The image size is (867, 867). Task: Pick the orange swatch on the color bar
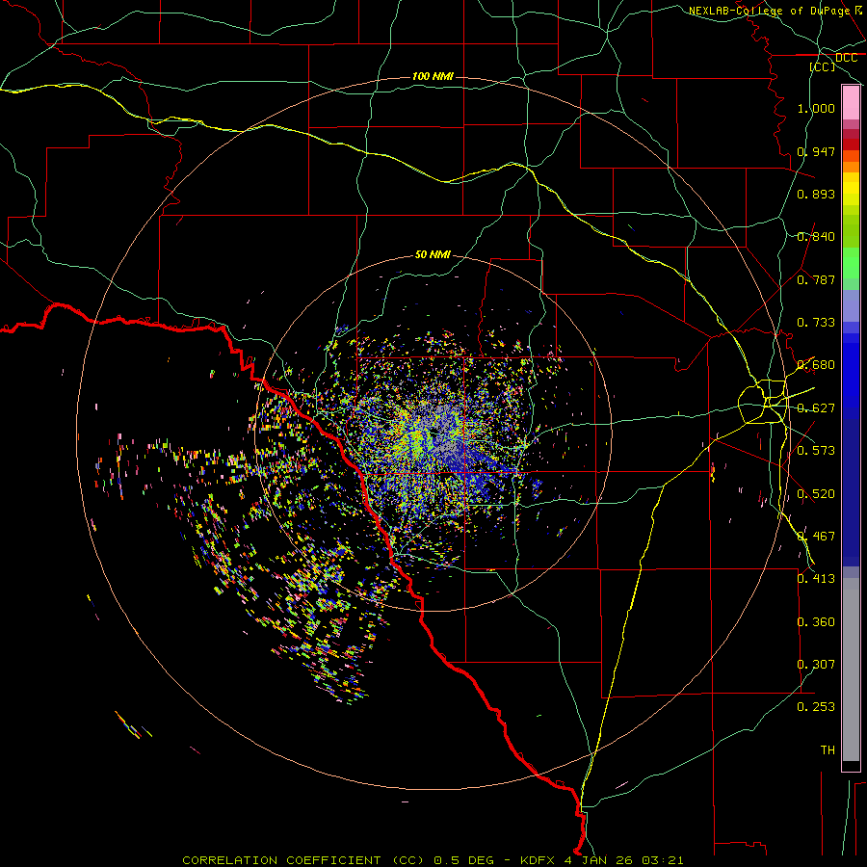click(x=851, y=167)
